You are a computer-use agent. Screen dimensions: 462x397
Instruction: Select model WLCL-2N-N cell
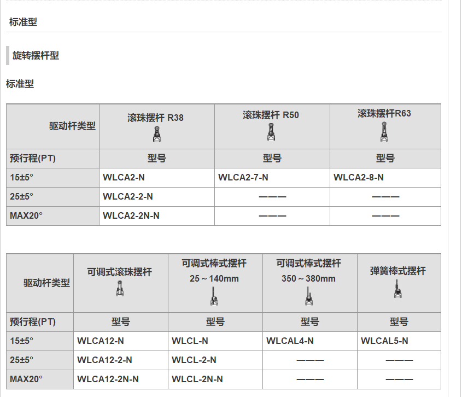click(215, 380)
